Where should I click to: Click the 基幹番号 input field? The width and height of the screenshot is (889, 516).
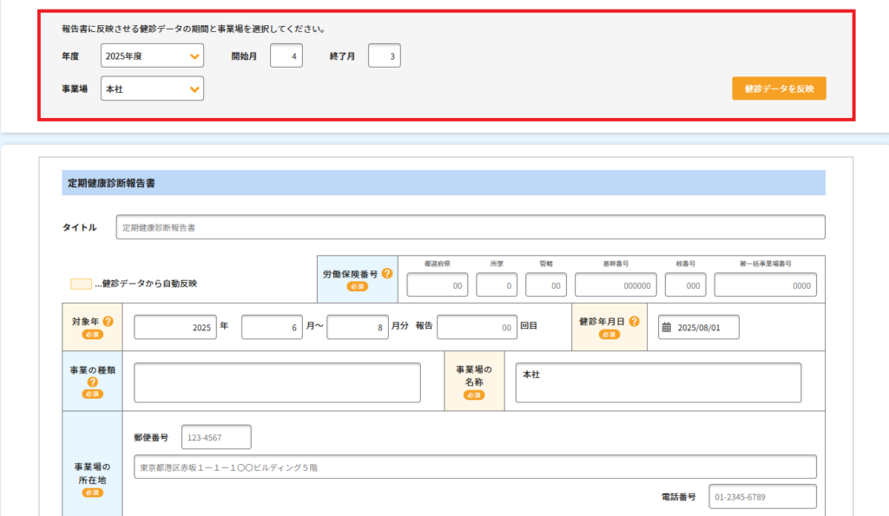616,285
